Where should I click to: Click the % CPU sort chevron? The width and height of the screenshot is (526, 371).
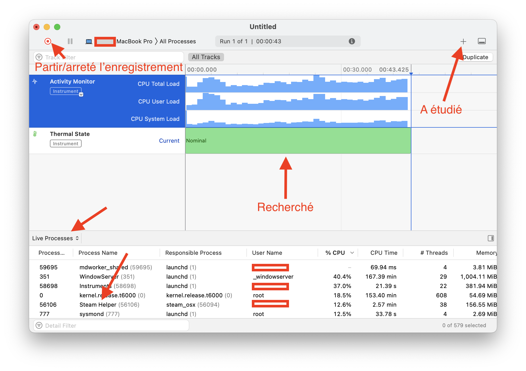pos(352,253)
